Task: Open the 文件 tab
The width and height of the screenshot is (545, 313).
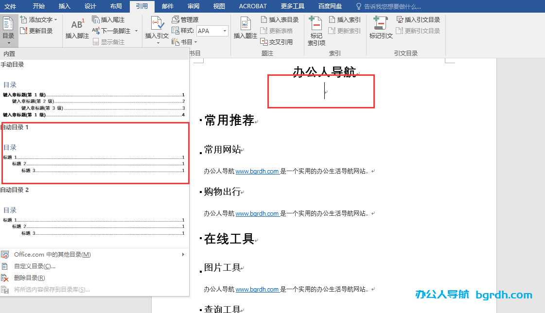Action: coord(10,6)
